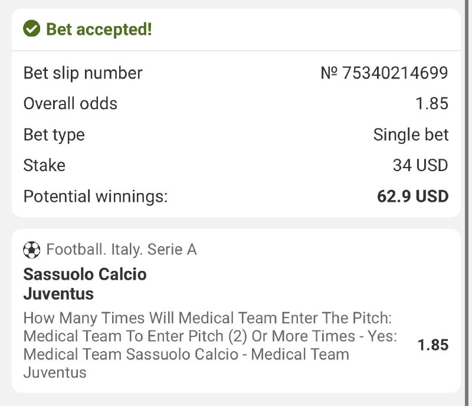
Task: Click the 'Overall odds' label
Action: (70, 104)
